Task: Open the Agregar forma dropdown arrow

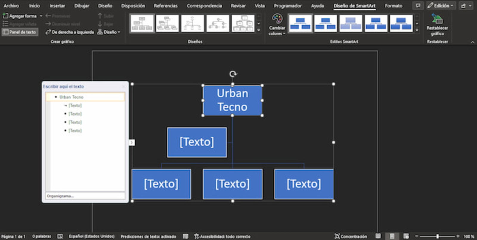Action: [41, 16]
